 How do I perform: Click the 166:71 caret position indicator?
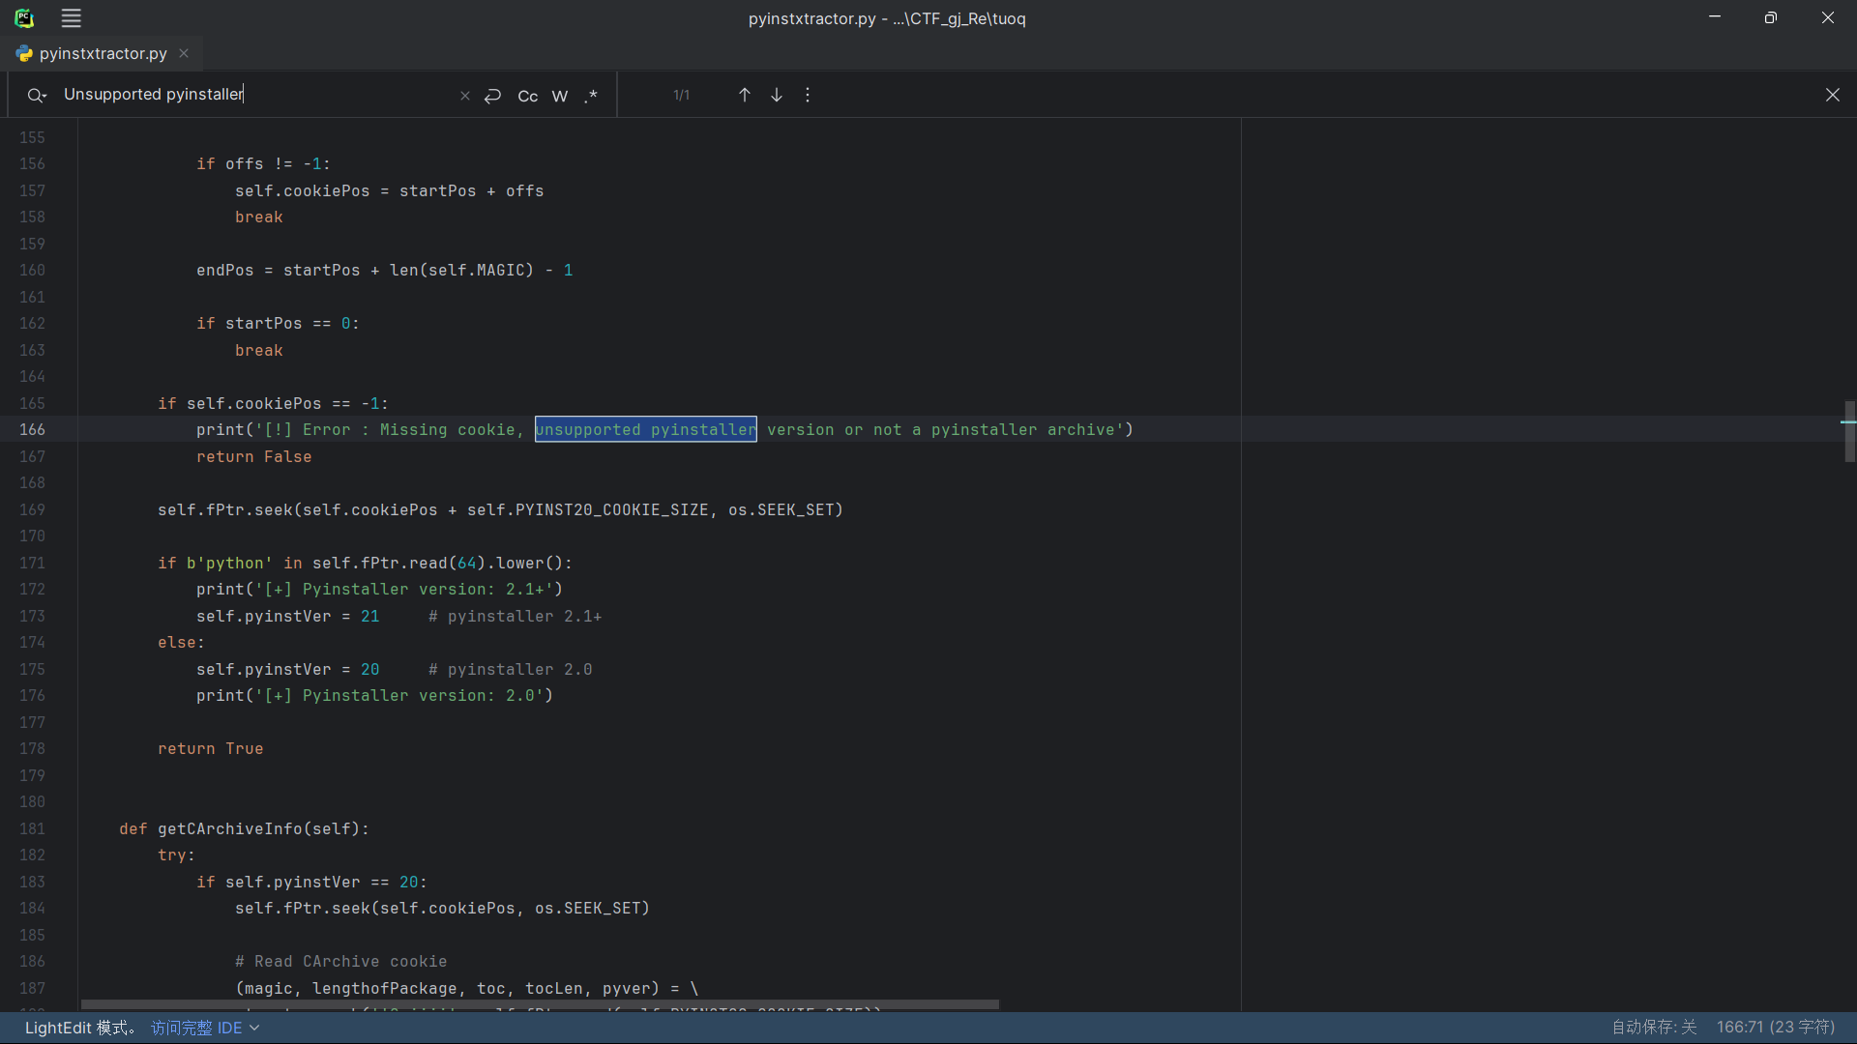pyautogui.click(x=1776, y=1028)
